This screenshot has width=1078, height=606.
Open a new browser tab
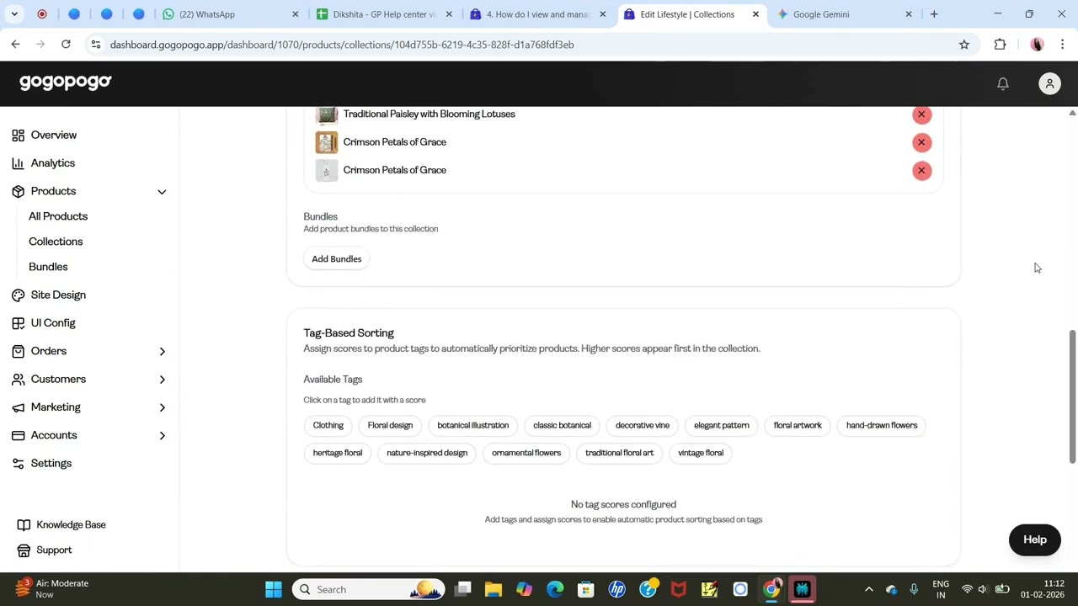click(934, 14)
